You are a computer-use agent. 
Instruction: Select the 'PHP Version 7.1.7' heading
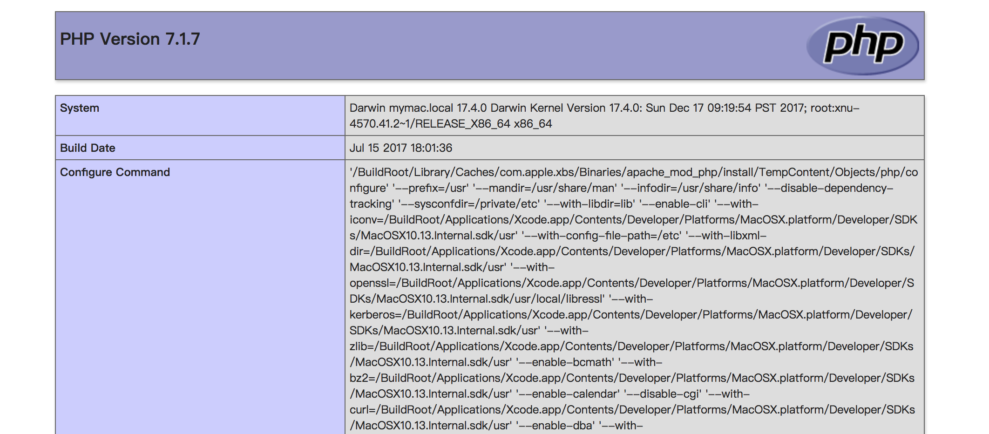(x=130, y=39)
